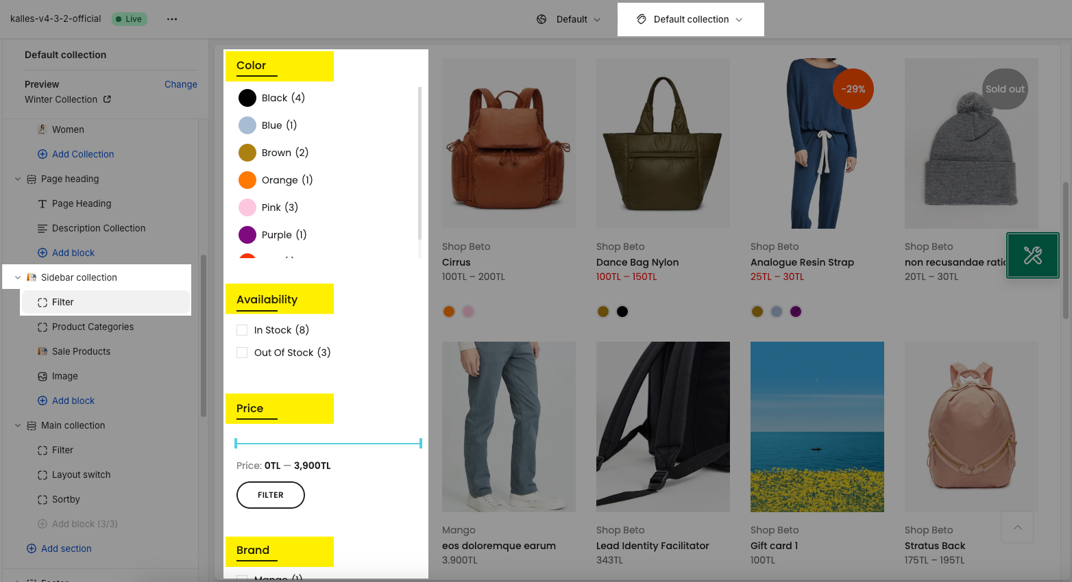Click the Change preview link

(x=181, y=84)
